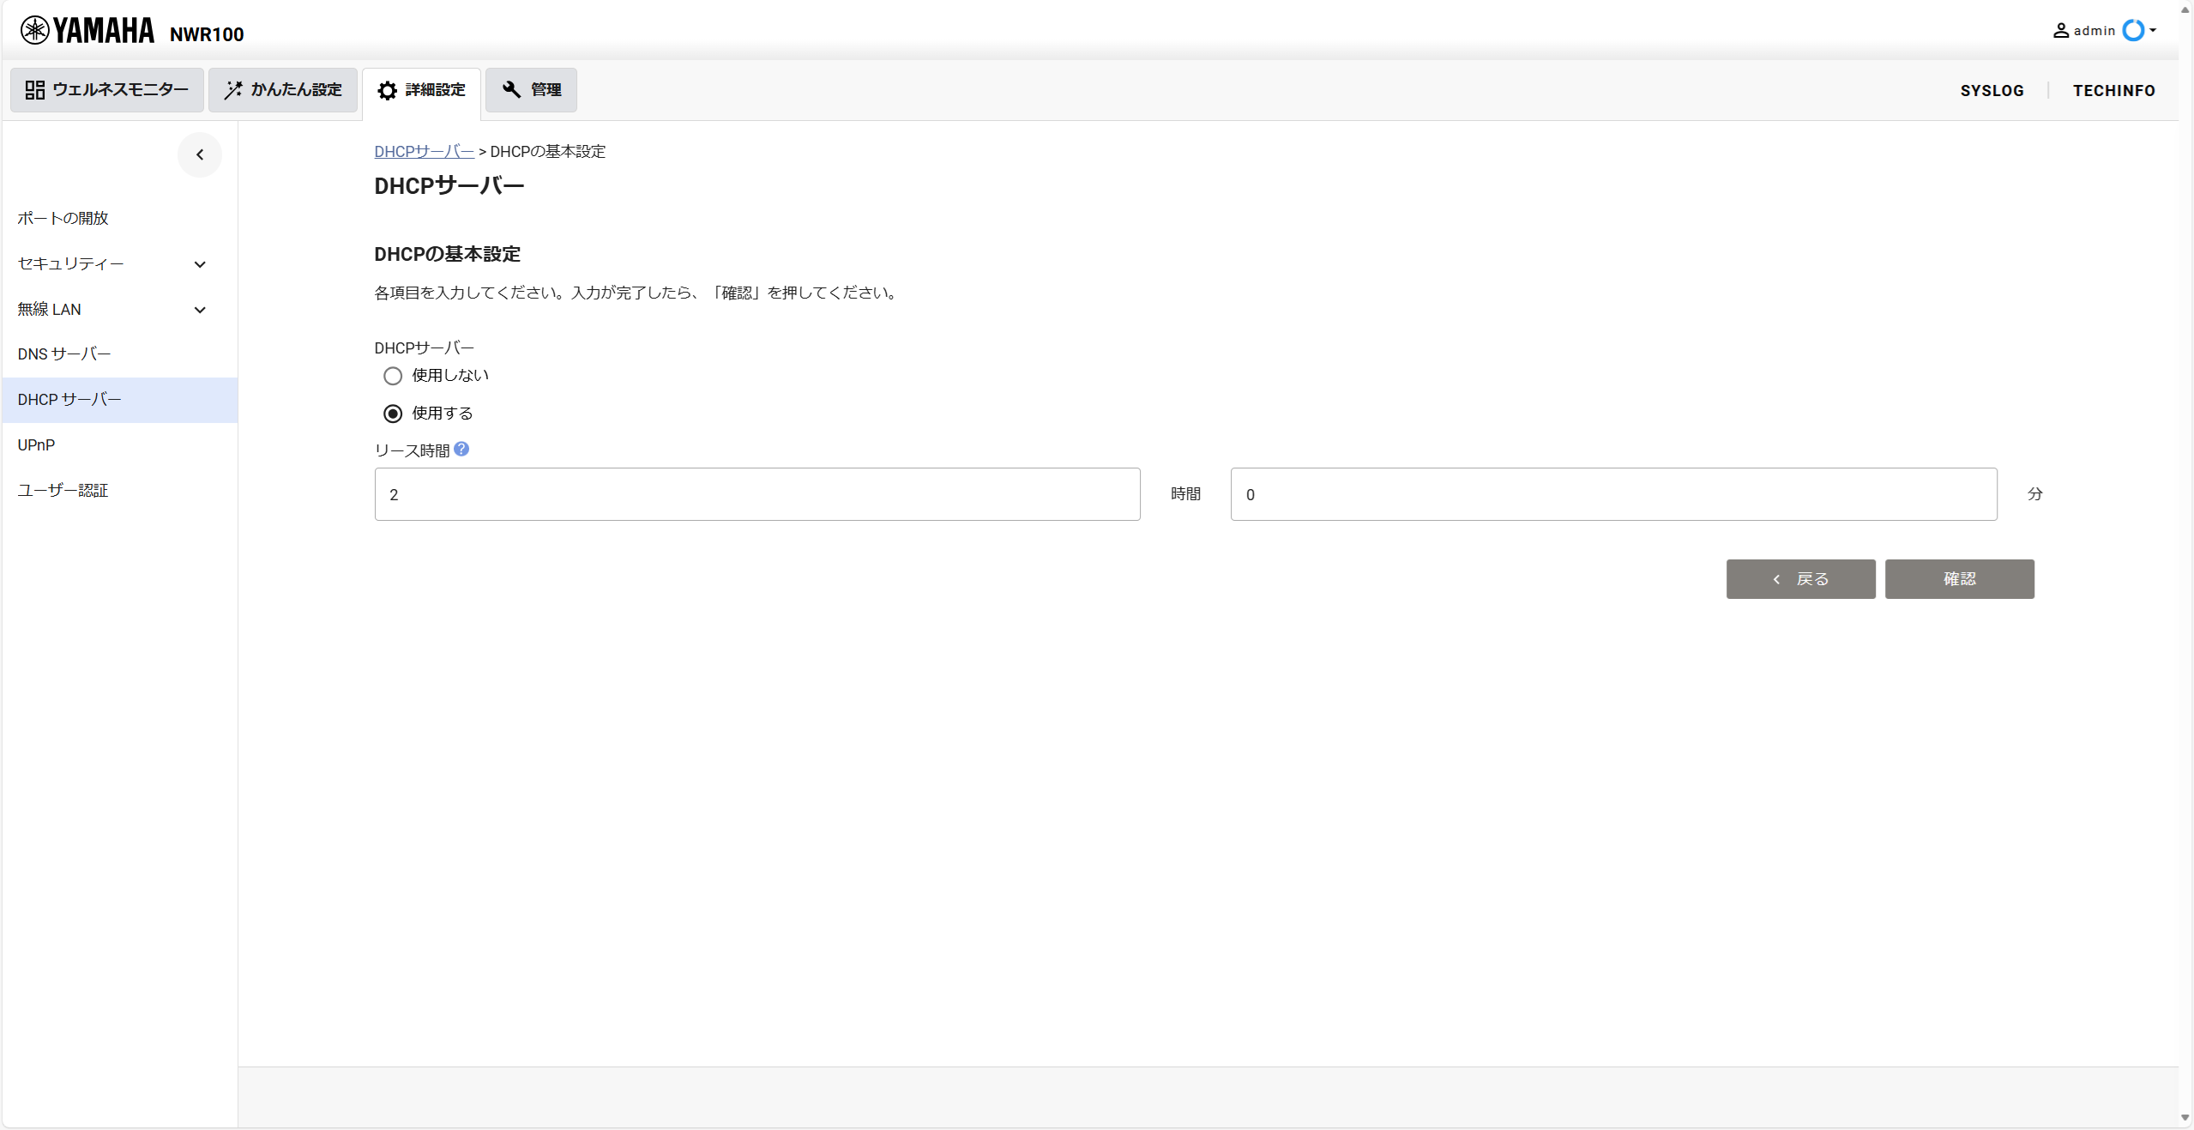Click the wrench icon on 管理 tab

(x=510, y=90)
